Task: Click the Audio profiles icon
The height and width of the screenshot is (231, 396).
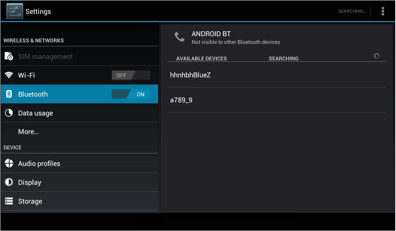Action: [x=9, y=163]
